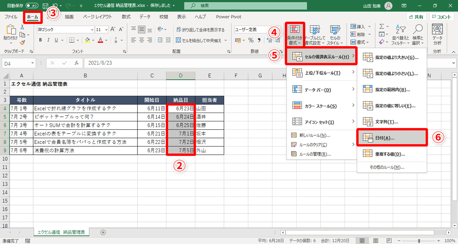Open the 游ゴシック font name dropdown
The width and height of the screenshot is (458, 244).
click(92, 29)
